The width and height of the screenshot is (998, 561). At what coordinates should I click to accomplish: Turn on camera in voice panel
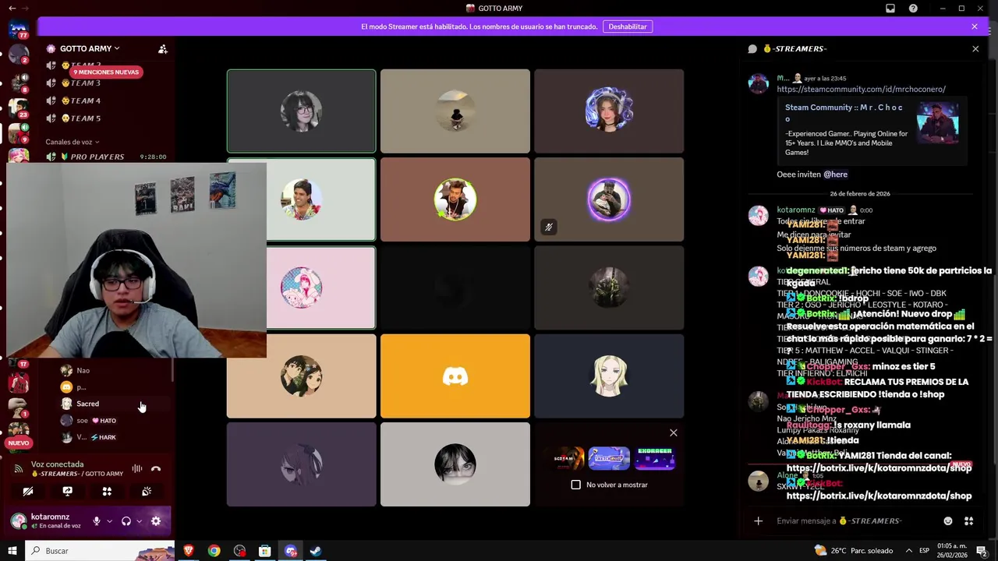[x=28, y=492]
